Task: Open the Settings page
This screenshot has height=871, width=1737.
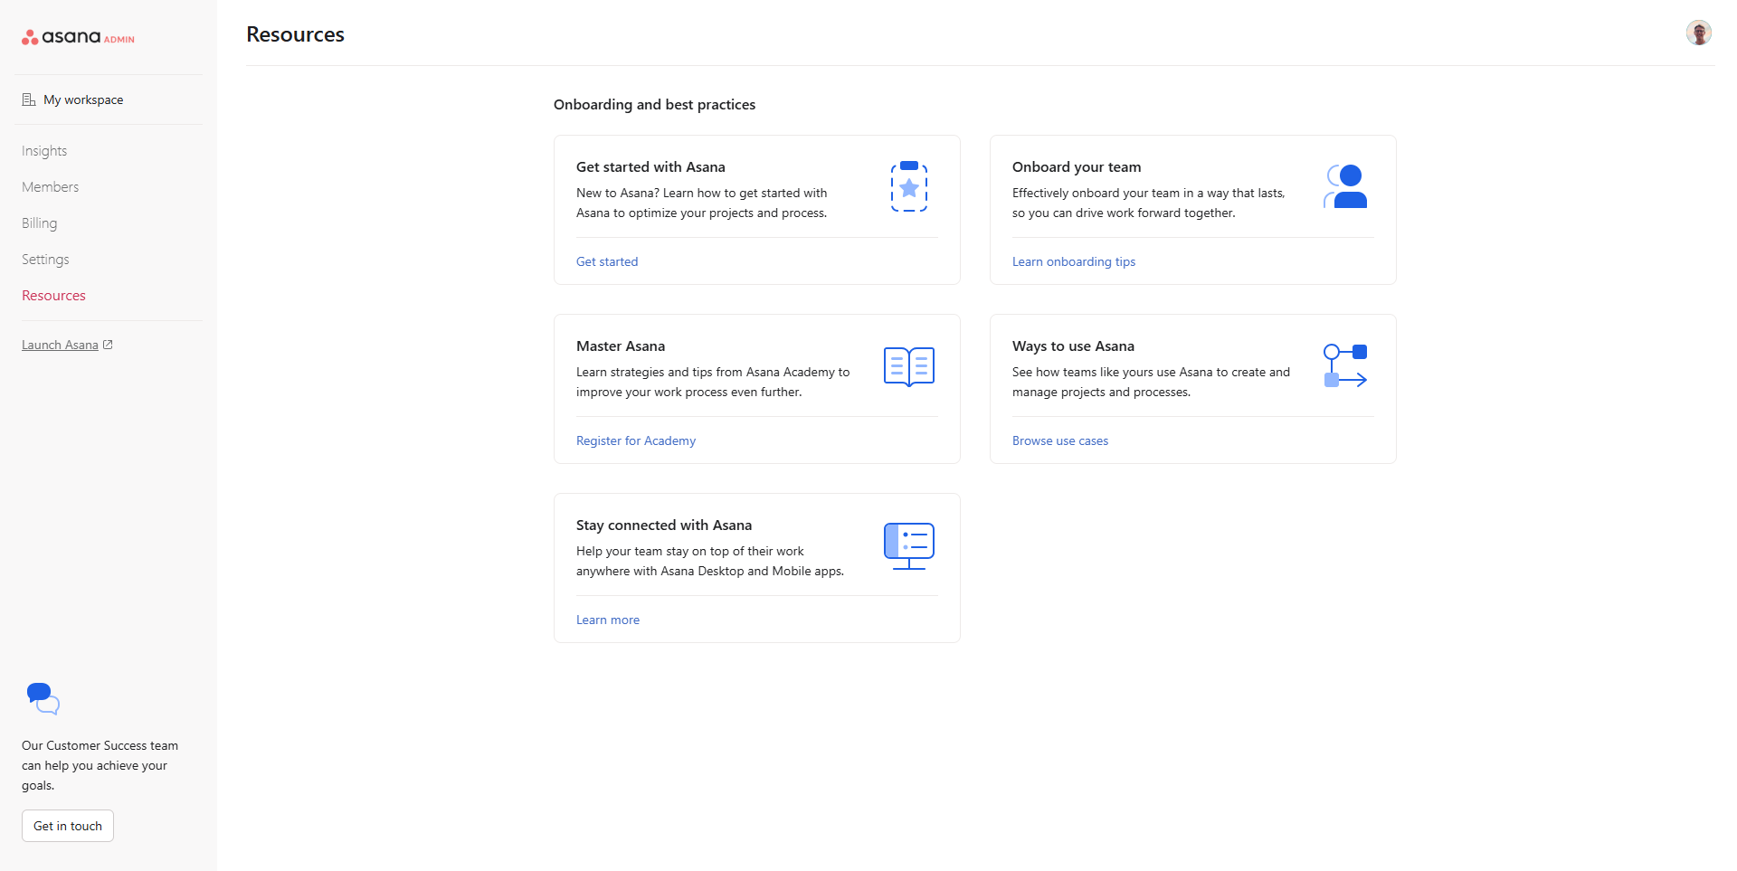Action: 45,260
